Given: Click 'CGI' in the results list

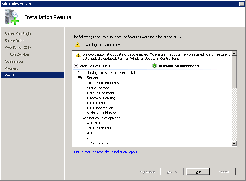Looking at the screenshot, I should tap(90, 138).
